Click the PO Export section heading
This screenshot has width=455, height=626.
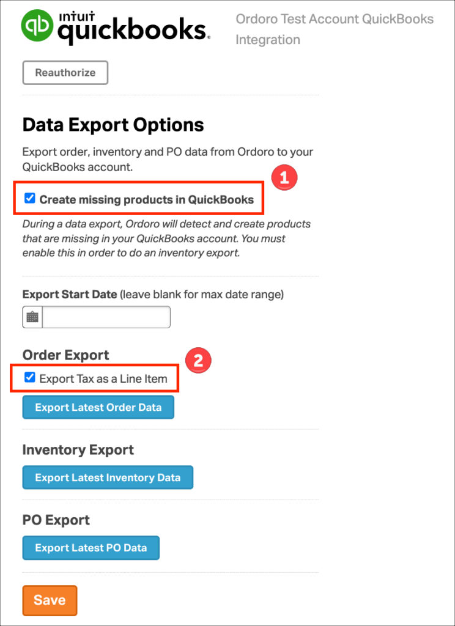tap(56, 520)
